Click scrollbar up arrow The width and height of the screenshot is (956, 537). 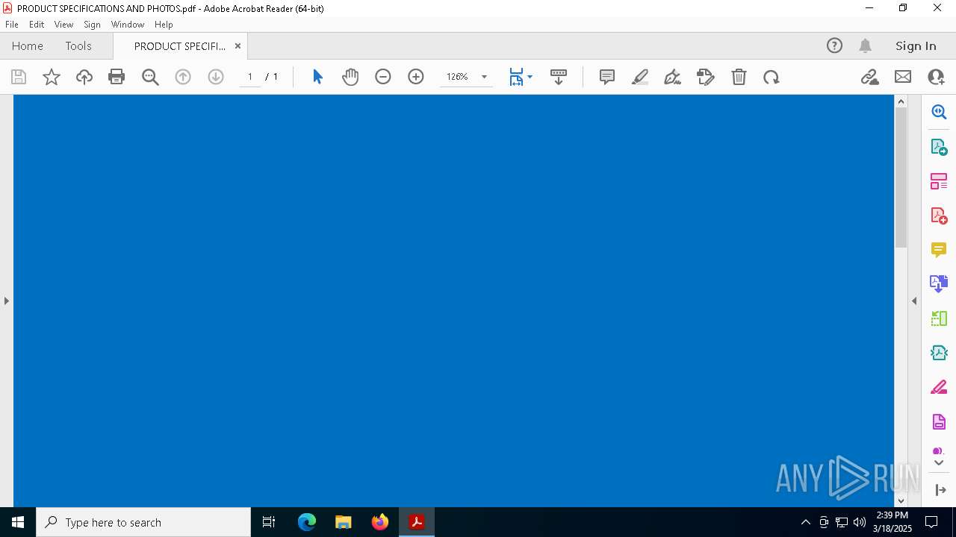point(901,101)
